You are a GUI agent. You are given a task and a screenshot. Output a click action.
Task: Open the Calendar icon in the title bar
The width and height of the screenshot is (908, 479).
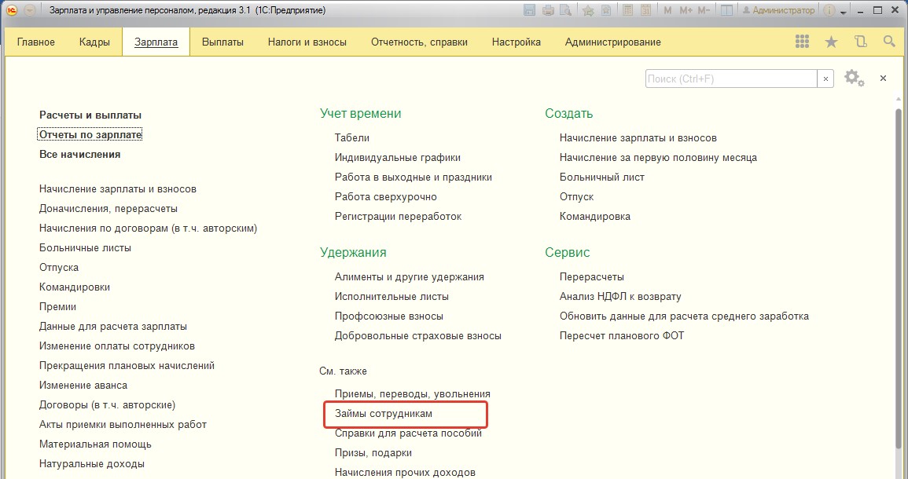pyautogui.click(x=645, y=10)
